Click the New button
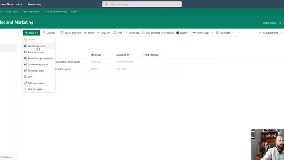Viewport: 284px width, 160px height. click(x=32, y=33)
